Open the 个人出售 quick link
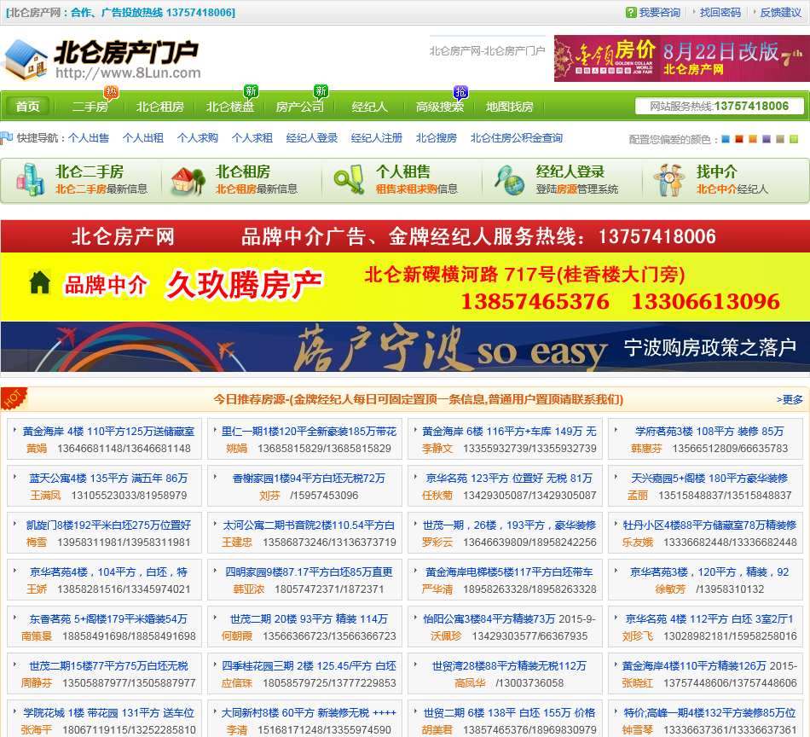810x737 pixels. (89, 138)
